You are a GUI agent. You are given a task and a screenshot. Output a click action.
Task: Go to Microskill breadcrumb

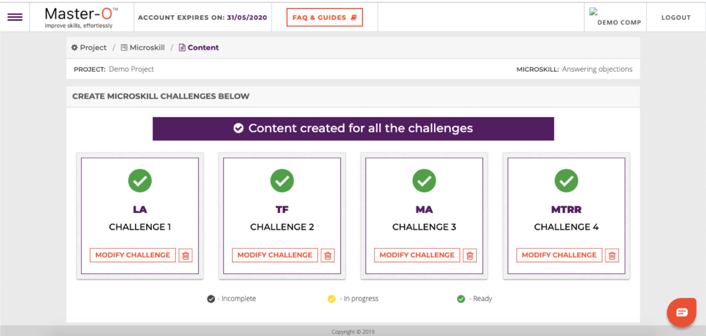click(x=143, y=47)
